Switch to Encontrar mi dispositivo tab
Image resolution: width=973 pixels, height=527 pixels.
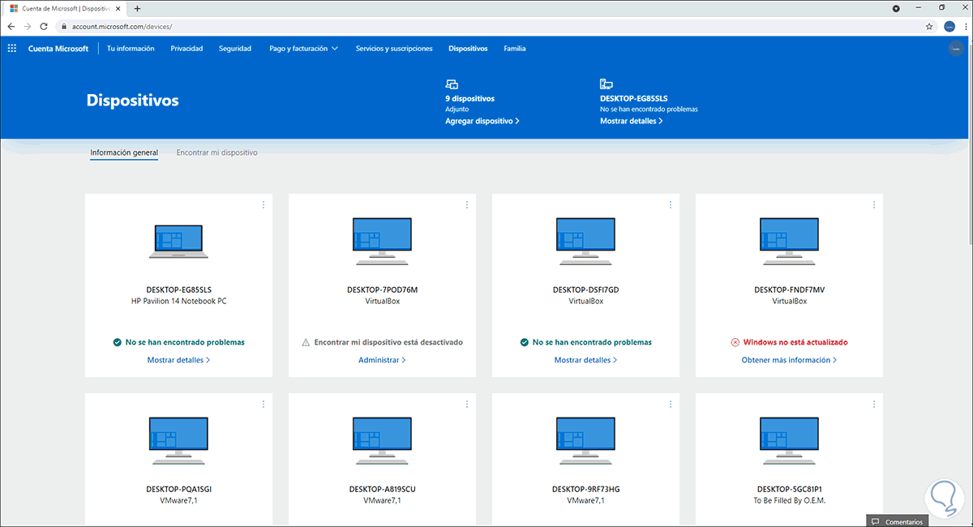(216, 152)
